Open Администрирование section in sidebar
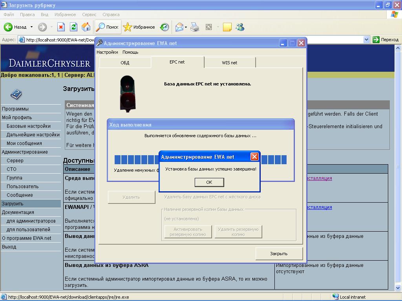Screen dimensions: 402x301 25,152
